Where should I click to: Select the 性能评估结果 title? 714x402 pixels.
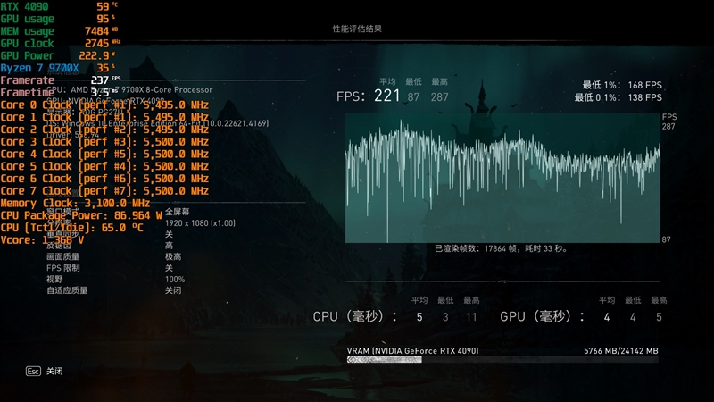point(357,29)
